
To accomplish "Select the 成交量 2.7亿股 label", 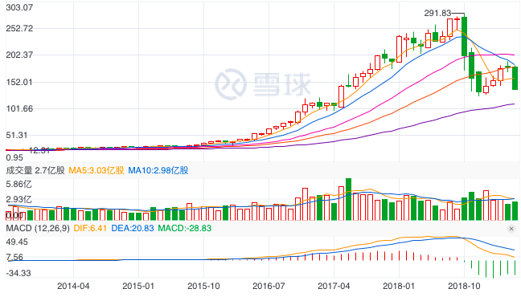I will tap(35, 170).
